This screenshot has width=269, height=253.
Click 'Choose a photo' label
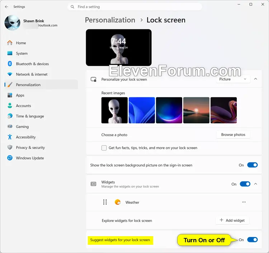[114, 135]
